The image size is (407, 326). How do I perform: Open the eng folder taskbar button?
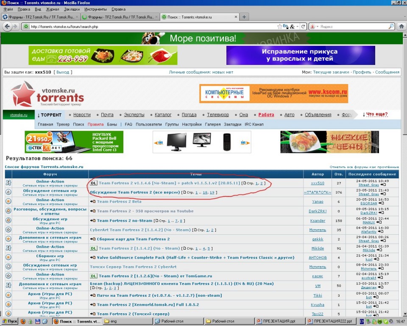pos(127,321)
